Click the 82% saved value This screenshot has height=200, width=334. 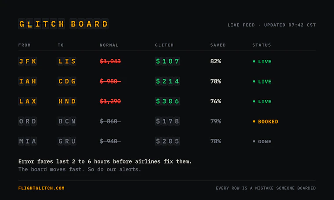coord(216,62)
